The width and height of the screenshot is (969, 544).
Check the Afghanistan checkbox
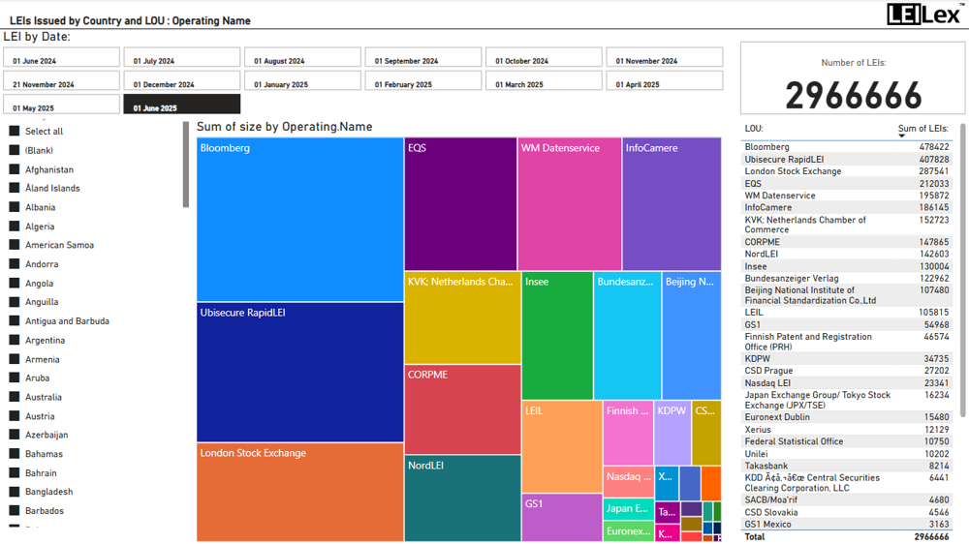click(15, 169)
